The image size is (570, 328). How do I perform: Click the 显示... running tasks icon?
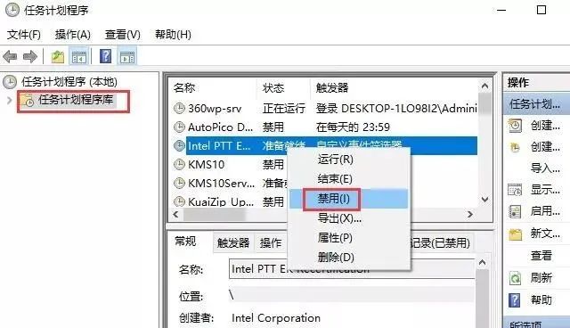click(x=515, y=190)
